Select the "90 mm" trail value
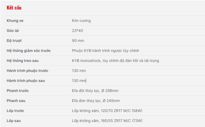This screenshot has width=205, height=127. point(78,41)
